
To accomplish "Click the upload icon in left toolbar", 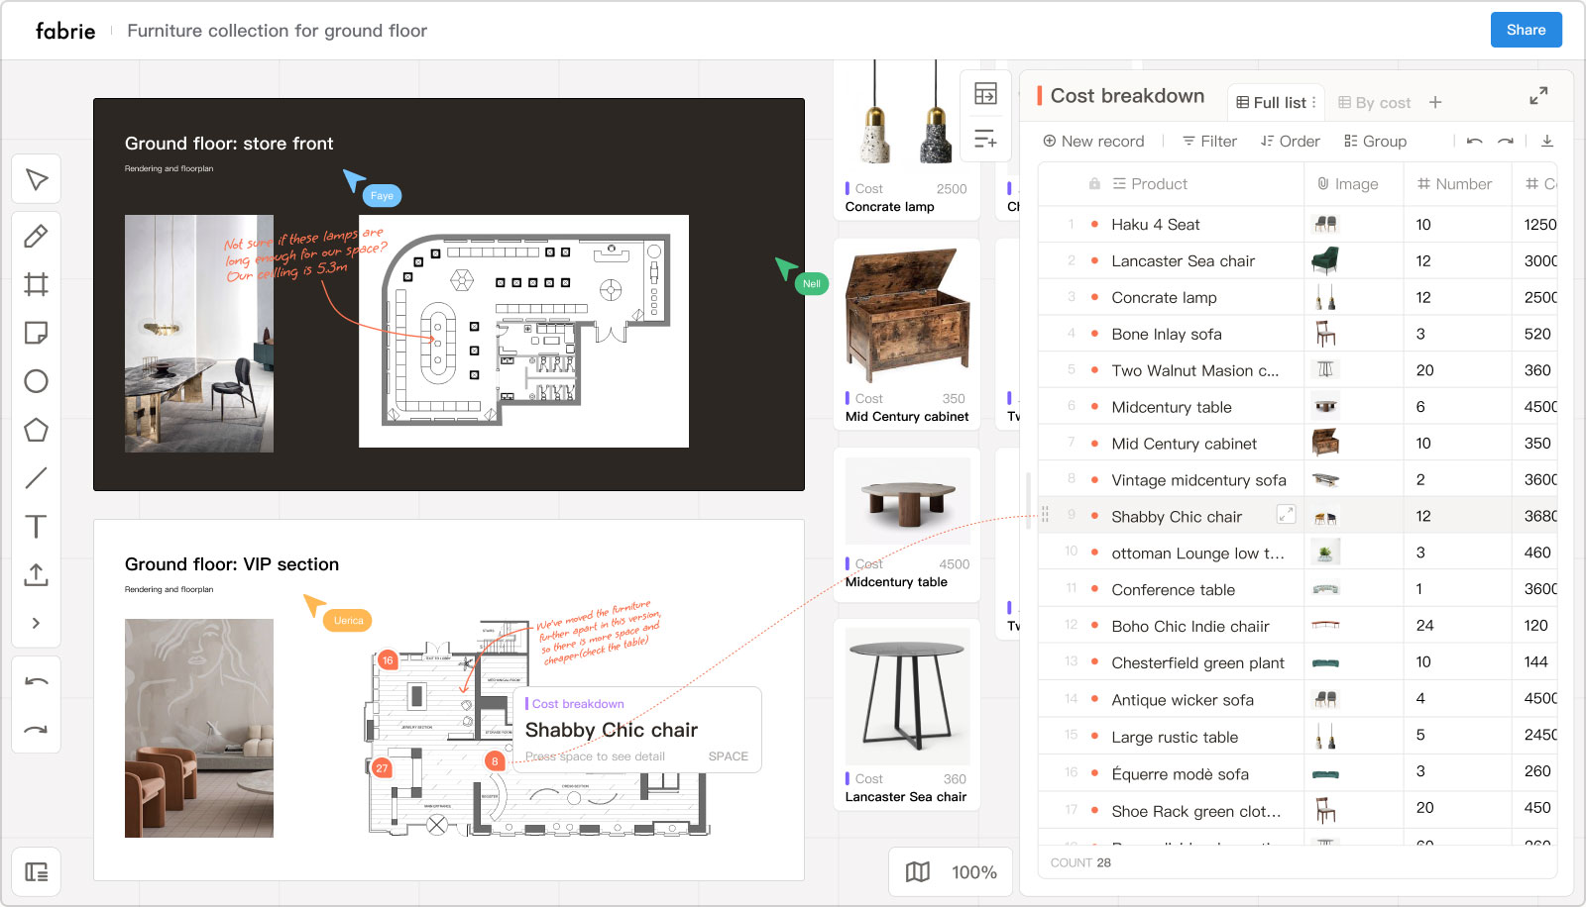I will pos(36,574).
